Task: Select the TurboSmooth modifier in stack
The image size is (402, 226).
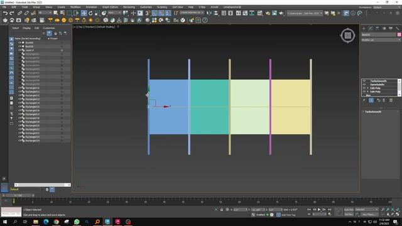Action: tap(378, 81)
